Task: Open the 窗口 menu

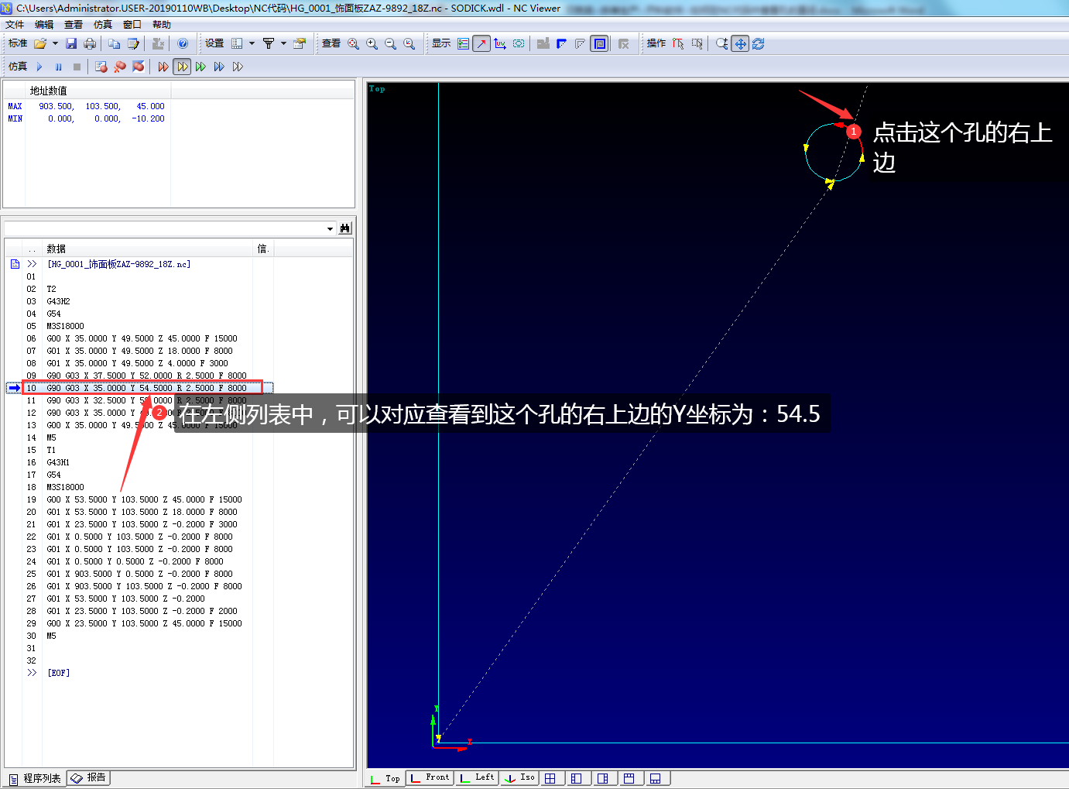Action: coord(132,25)
